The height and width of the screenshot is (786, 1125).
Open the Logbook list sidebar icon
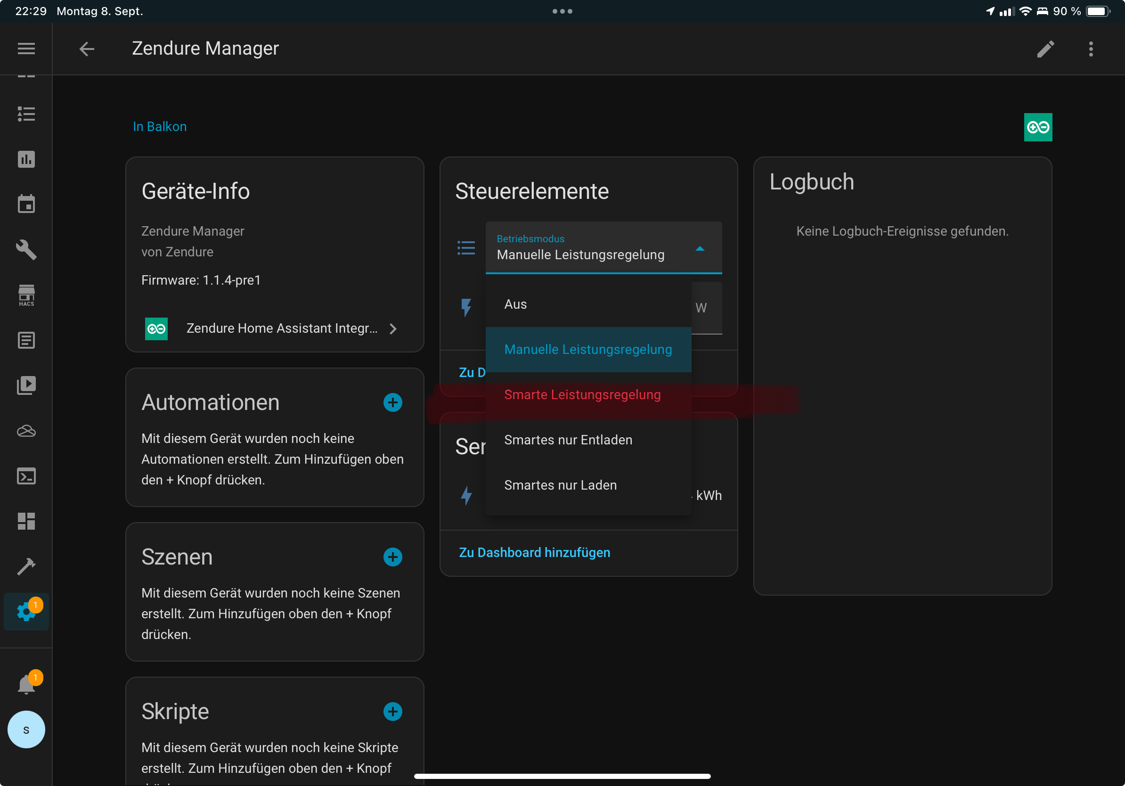[26, 340]
